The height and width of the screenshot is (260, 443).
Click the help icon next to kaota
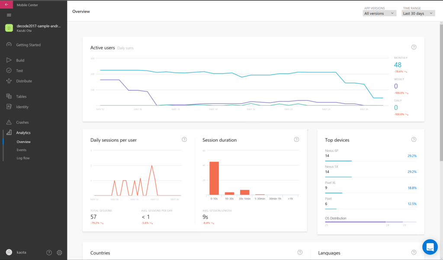pos(49,253)
